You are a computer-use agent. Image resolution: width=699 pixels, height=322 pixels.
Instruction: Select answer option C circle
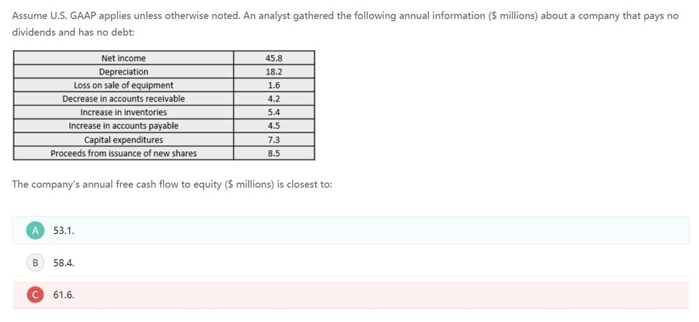coord(35,295)
